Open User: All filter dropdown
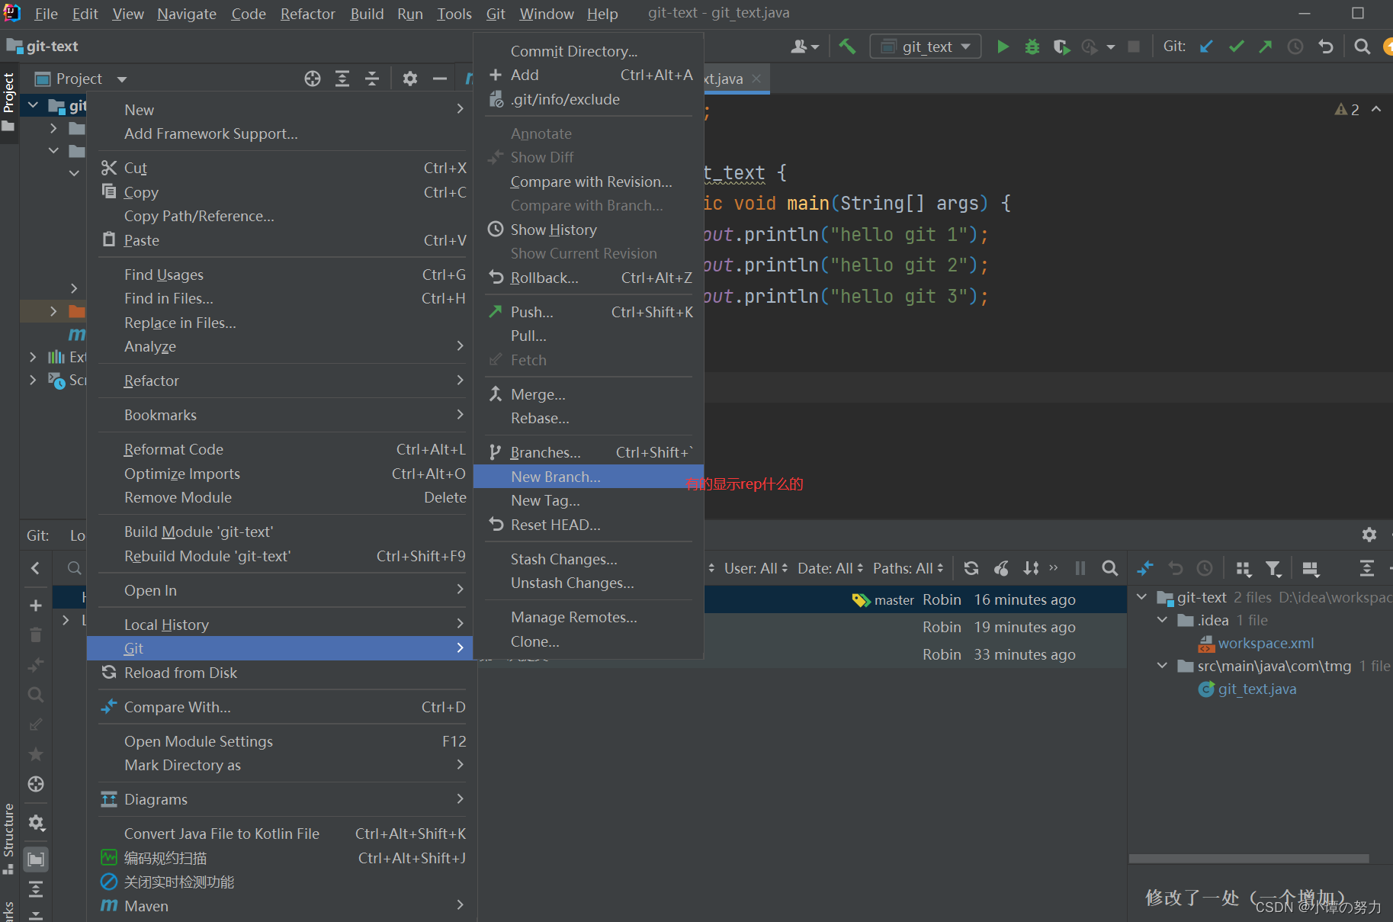Screen dimensions: 1393x922 756,568
